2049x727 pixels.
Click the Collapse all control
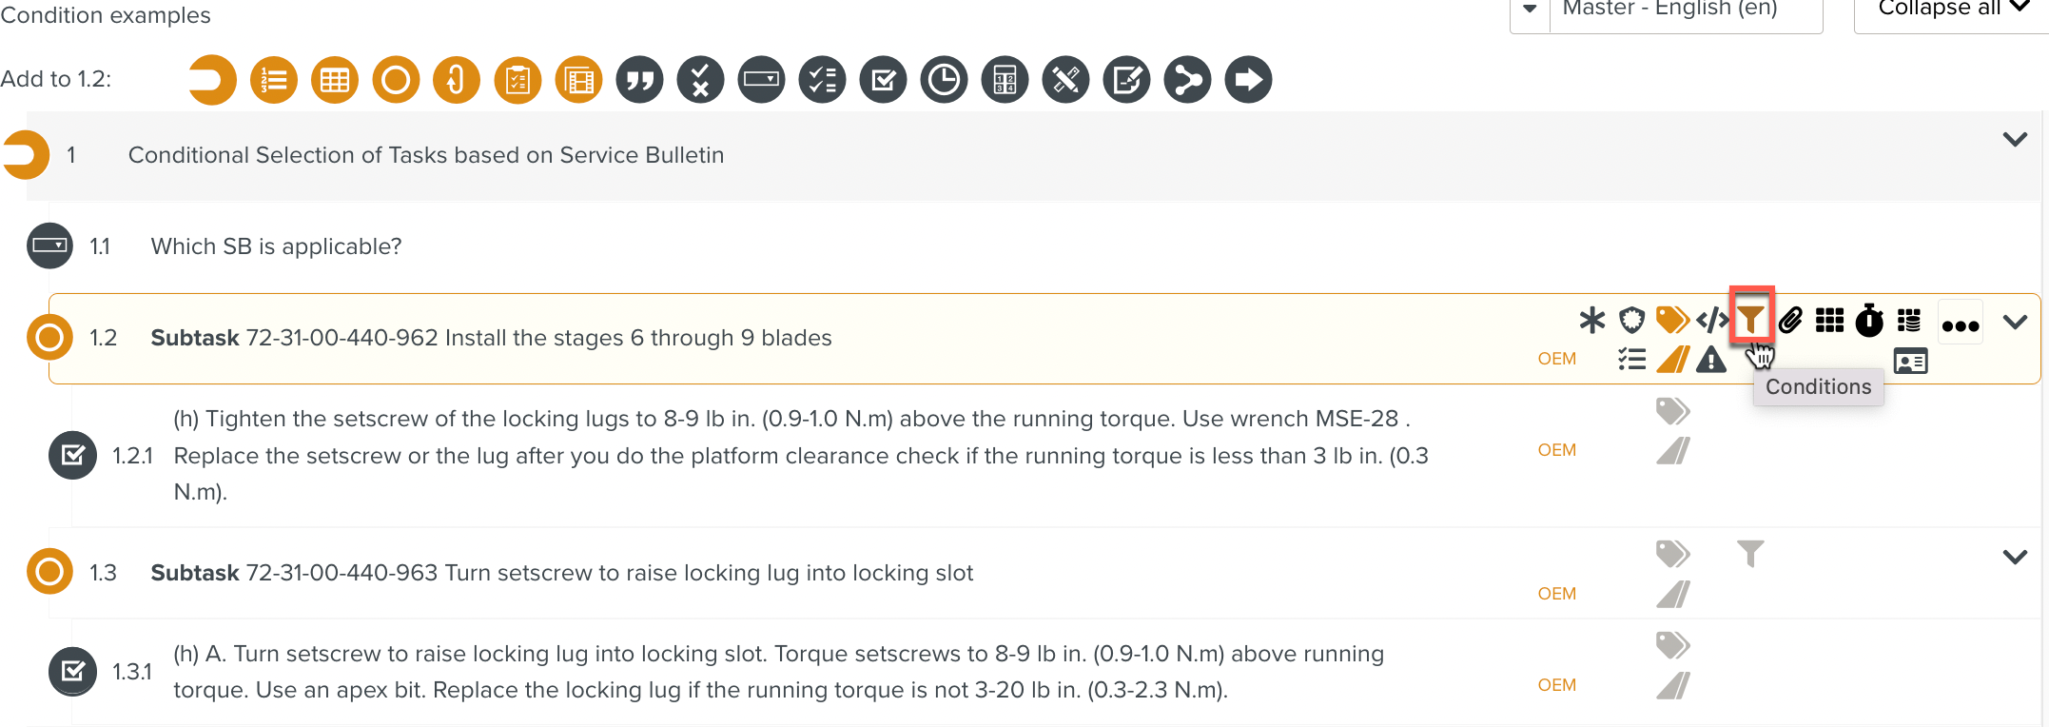coord(1949,10)
